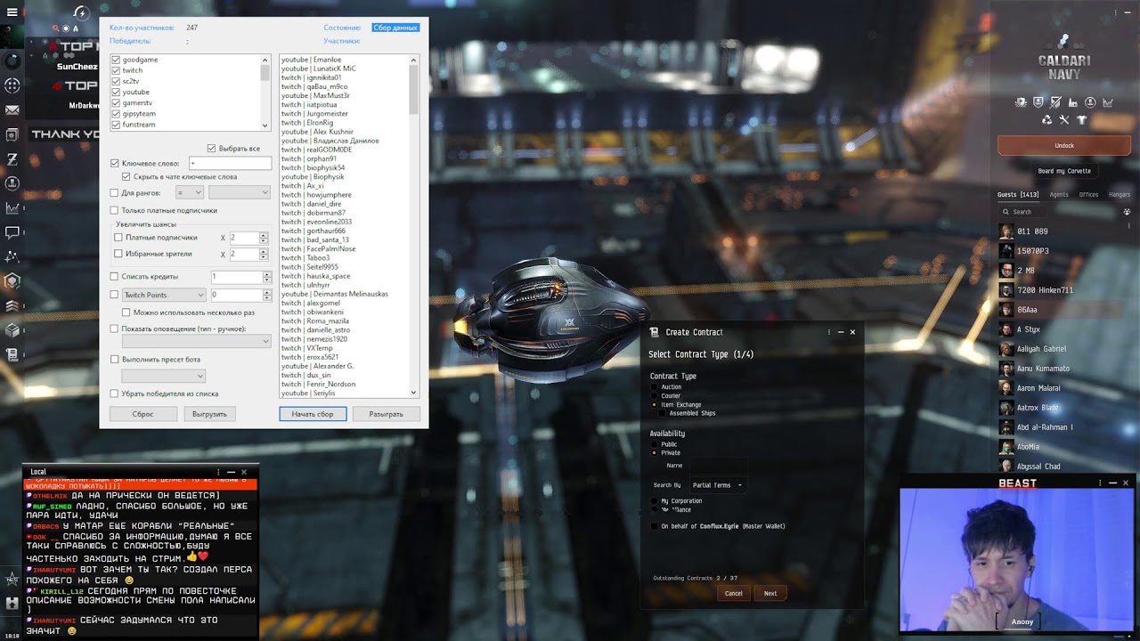Screen dimensions: 1140x641
Task: Uncheck the goodgame source checkbox
Action: pyautogui.click(x=116, y=60)
